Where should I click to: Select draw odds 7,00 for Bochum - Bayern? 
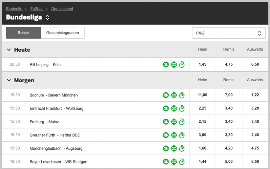click(229, 95)
